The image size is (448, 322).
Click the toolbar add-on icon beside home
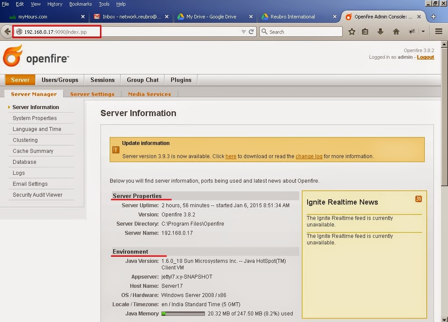pyautogui.click(x=412, y=32)
